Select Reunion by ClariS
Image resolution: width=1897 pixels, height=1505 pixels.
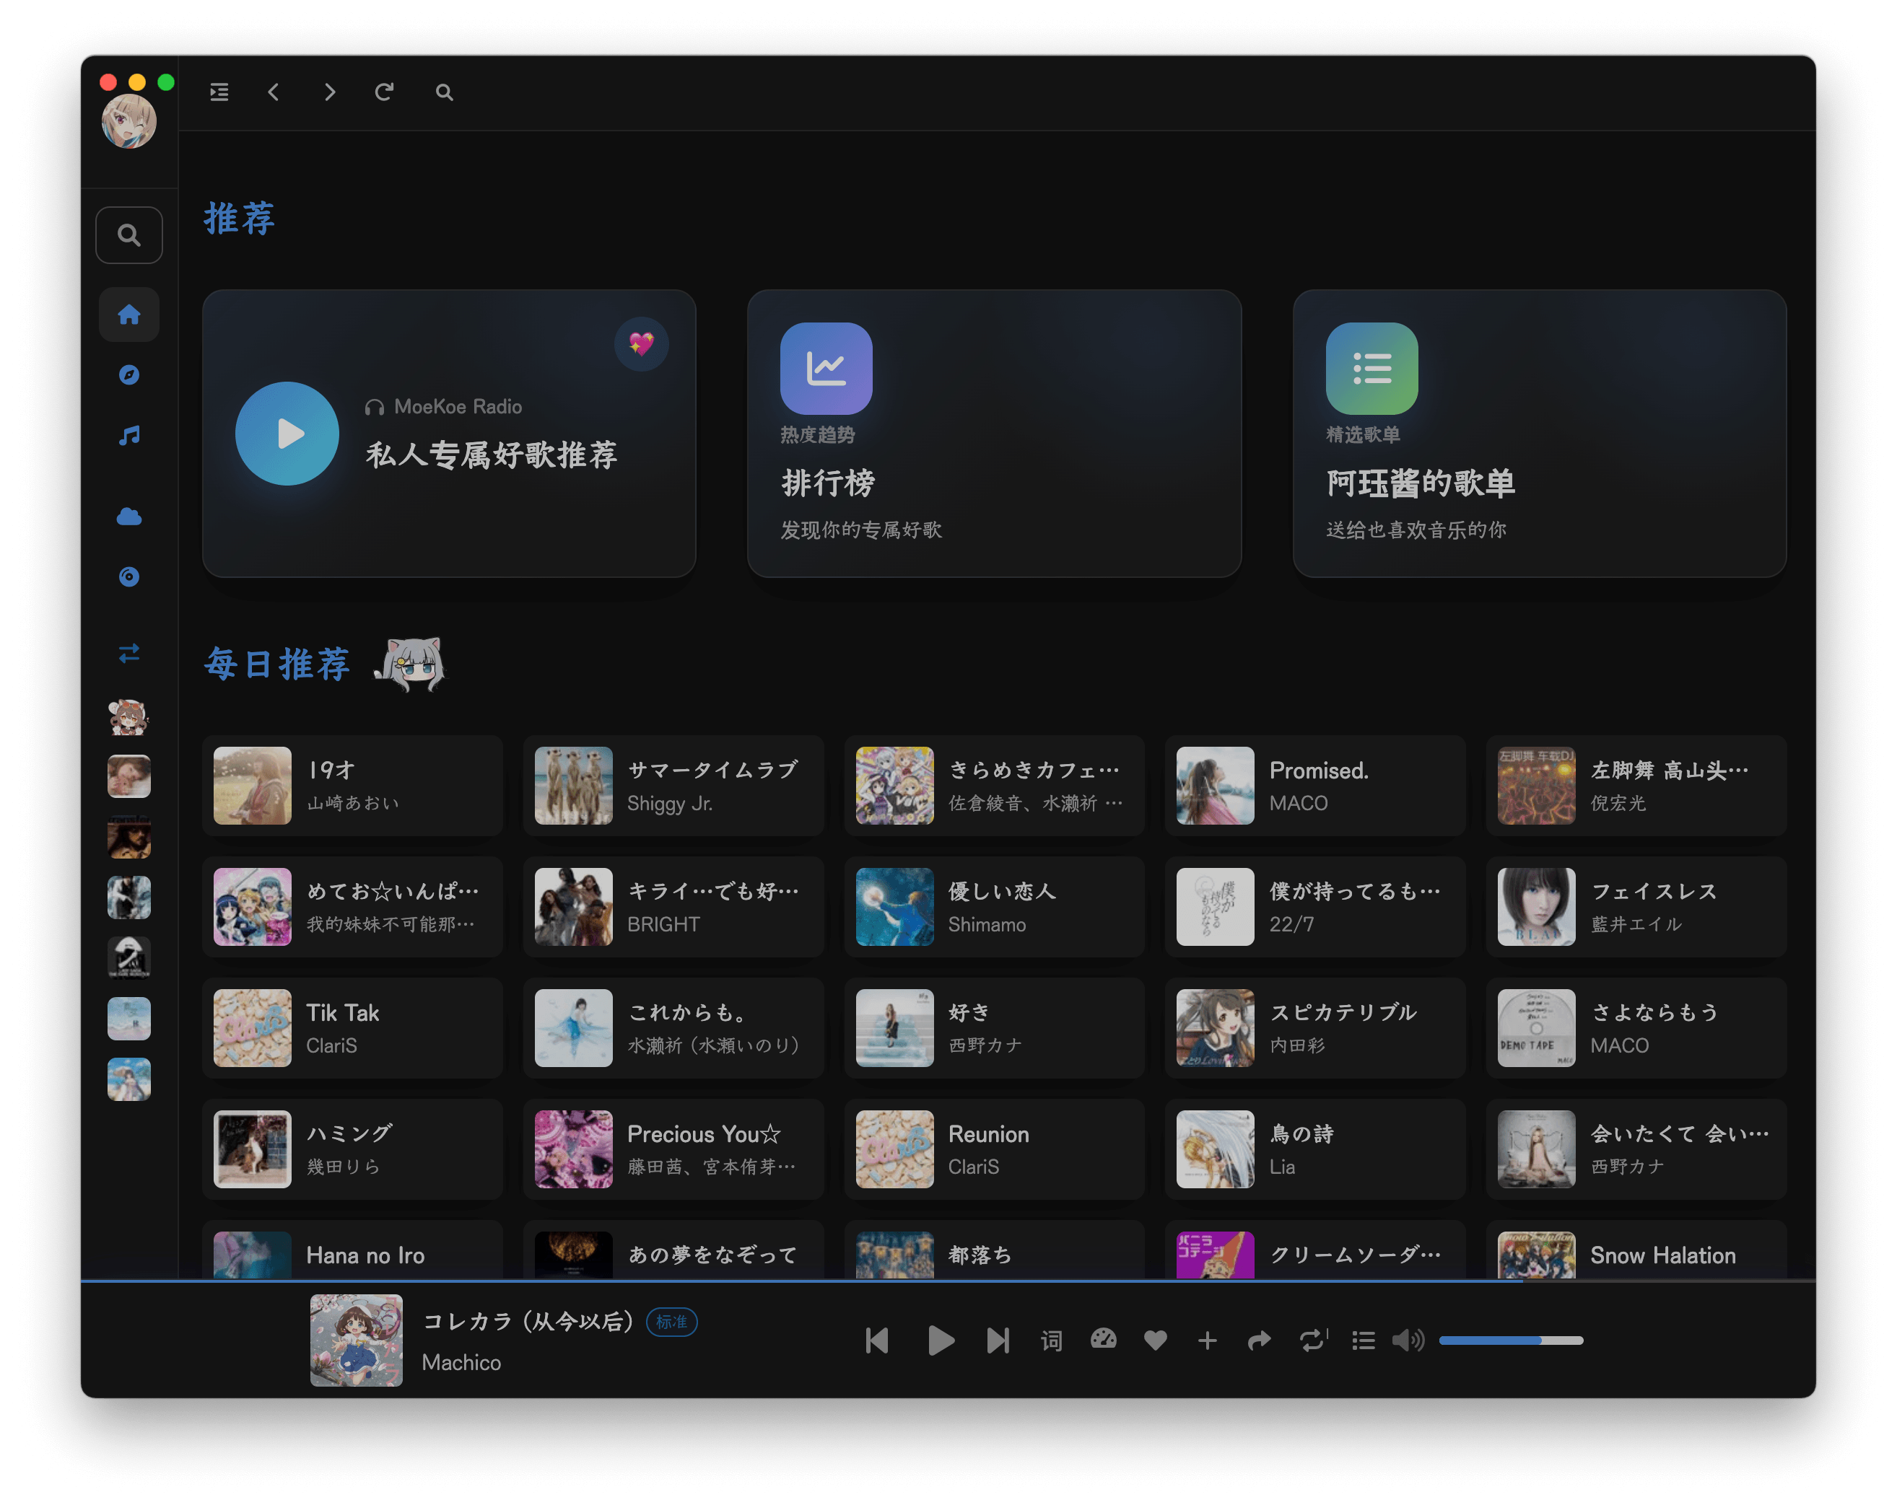(x=994, y=1149)
